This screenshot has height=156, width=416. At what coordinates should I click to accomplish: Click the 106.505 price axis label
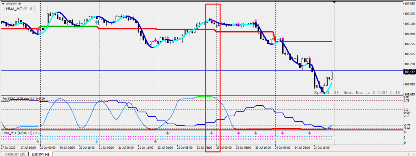click(409, 54)
